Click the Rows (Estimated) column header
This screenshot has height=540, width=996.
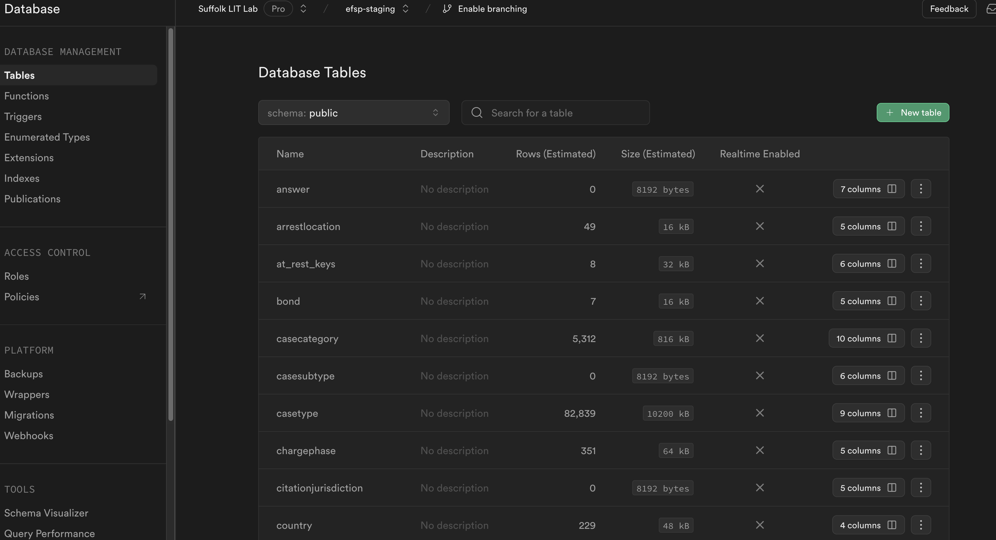click(x=556, y=154)
